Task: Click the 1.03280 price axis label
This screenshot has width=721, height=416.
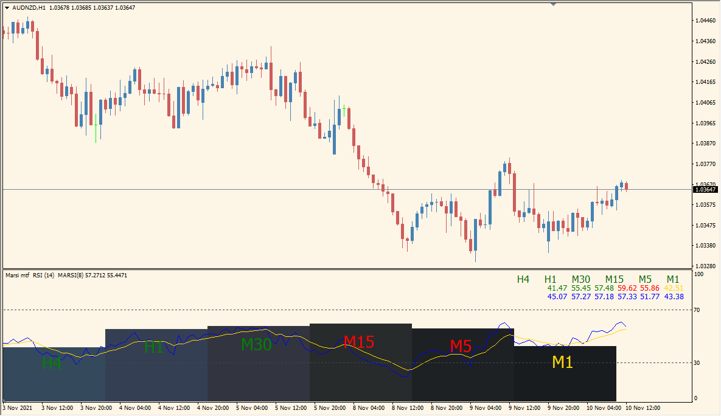Action: pyautogui.click(x=705, y=266)
